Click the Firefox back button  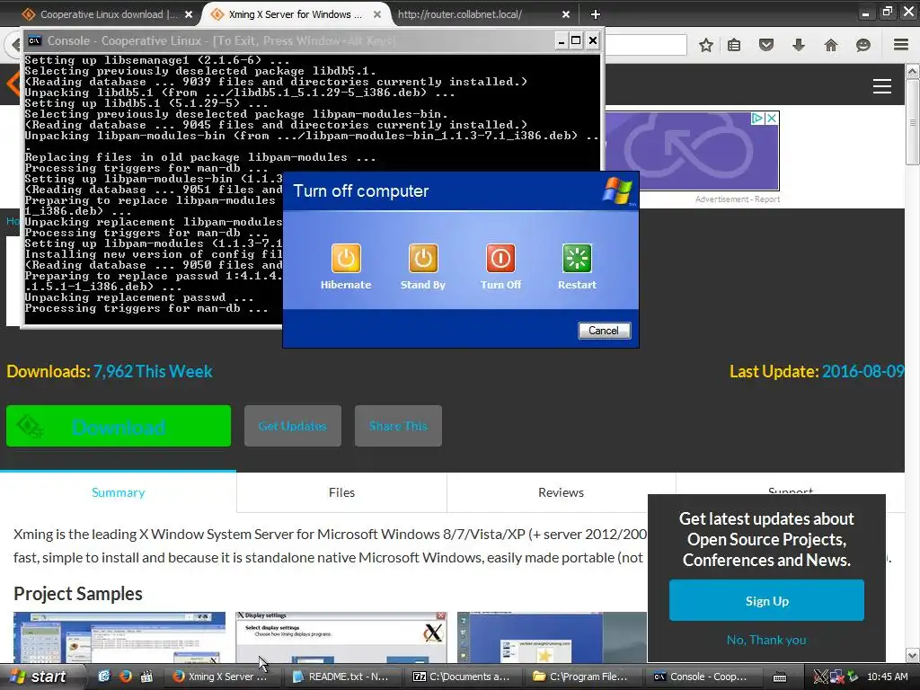point(13,45)
